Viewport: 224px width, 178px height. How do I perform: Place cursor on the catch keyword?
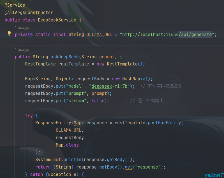tap(37, 174)
